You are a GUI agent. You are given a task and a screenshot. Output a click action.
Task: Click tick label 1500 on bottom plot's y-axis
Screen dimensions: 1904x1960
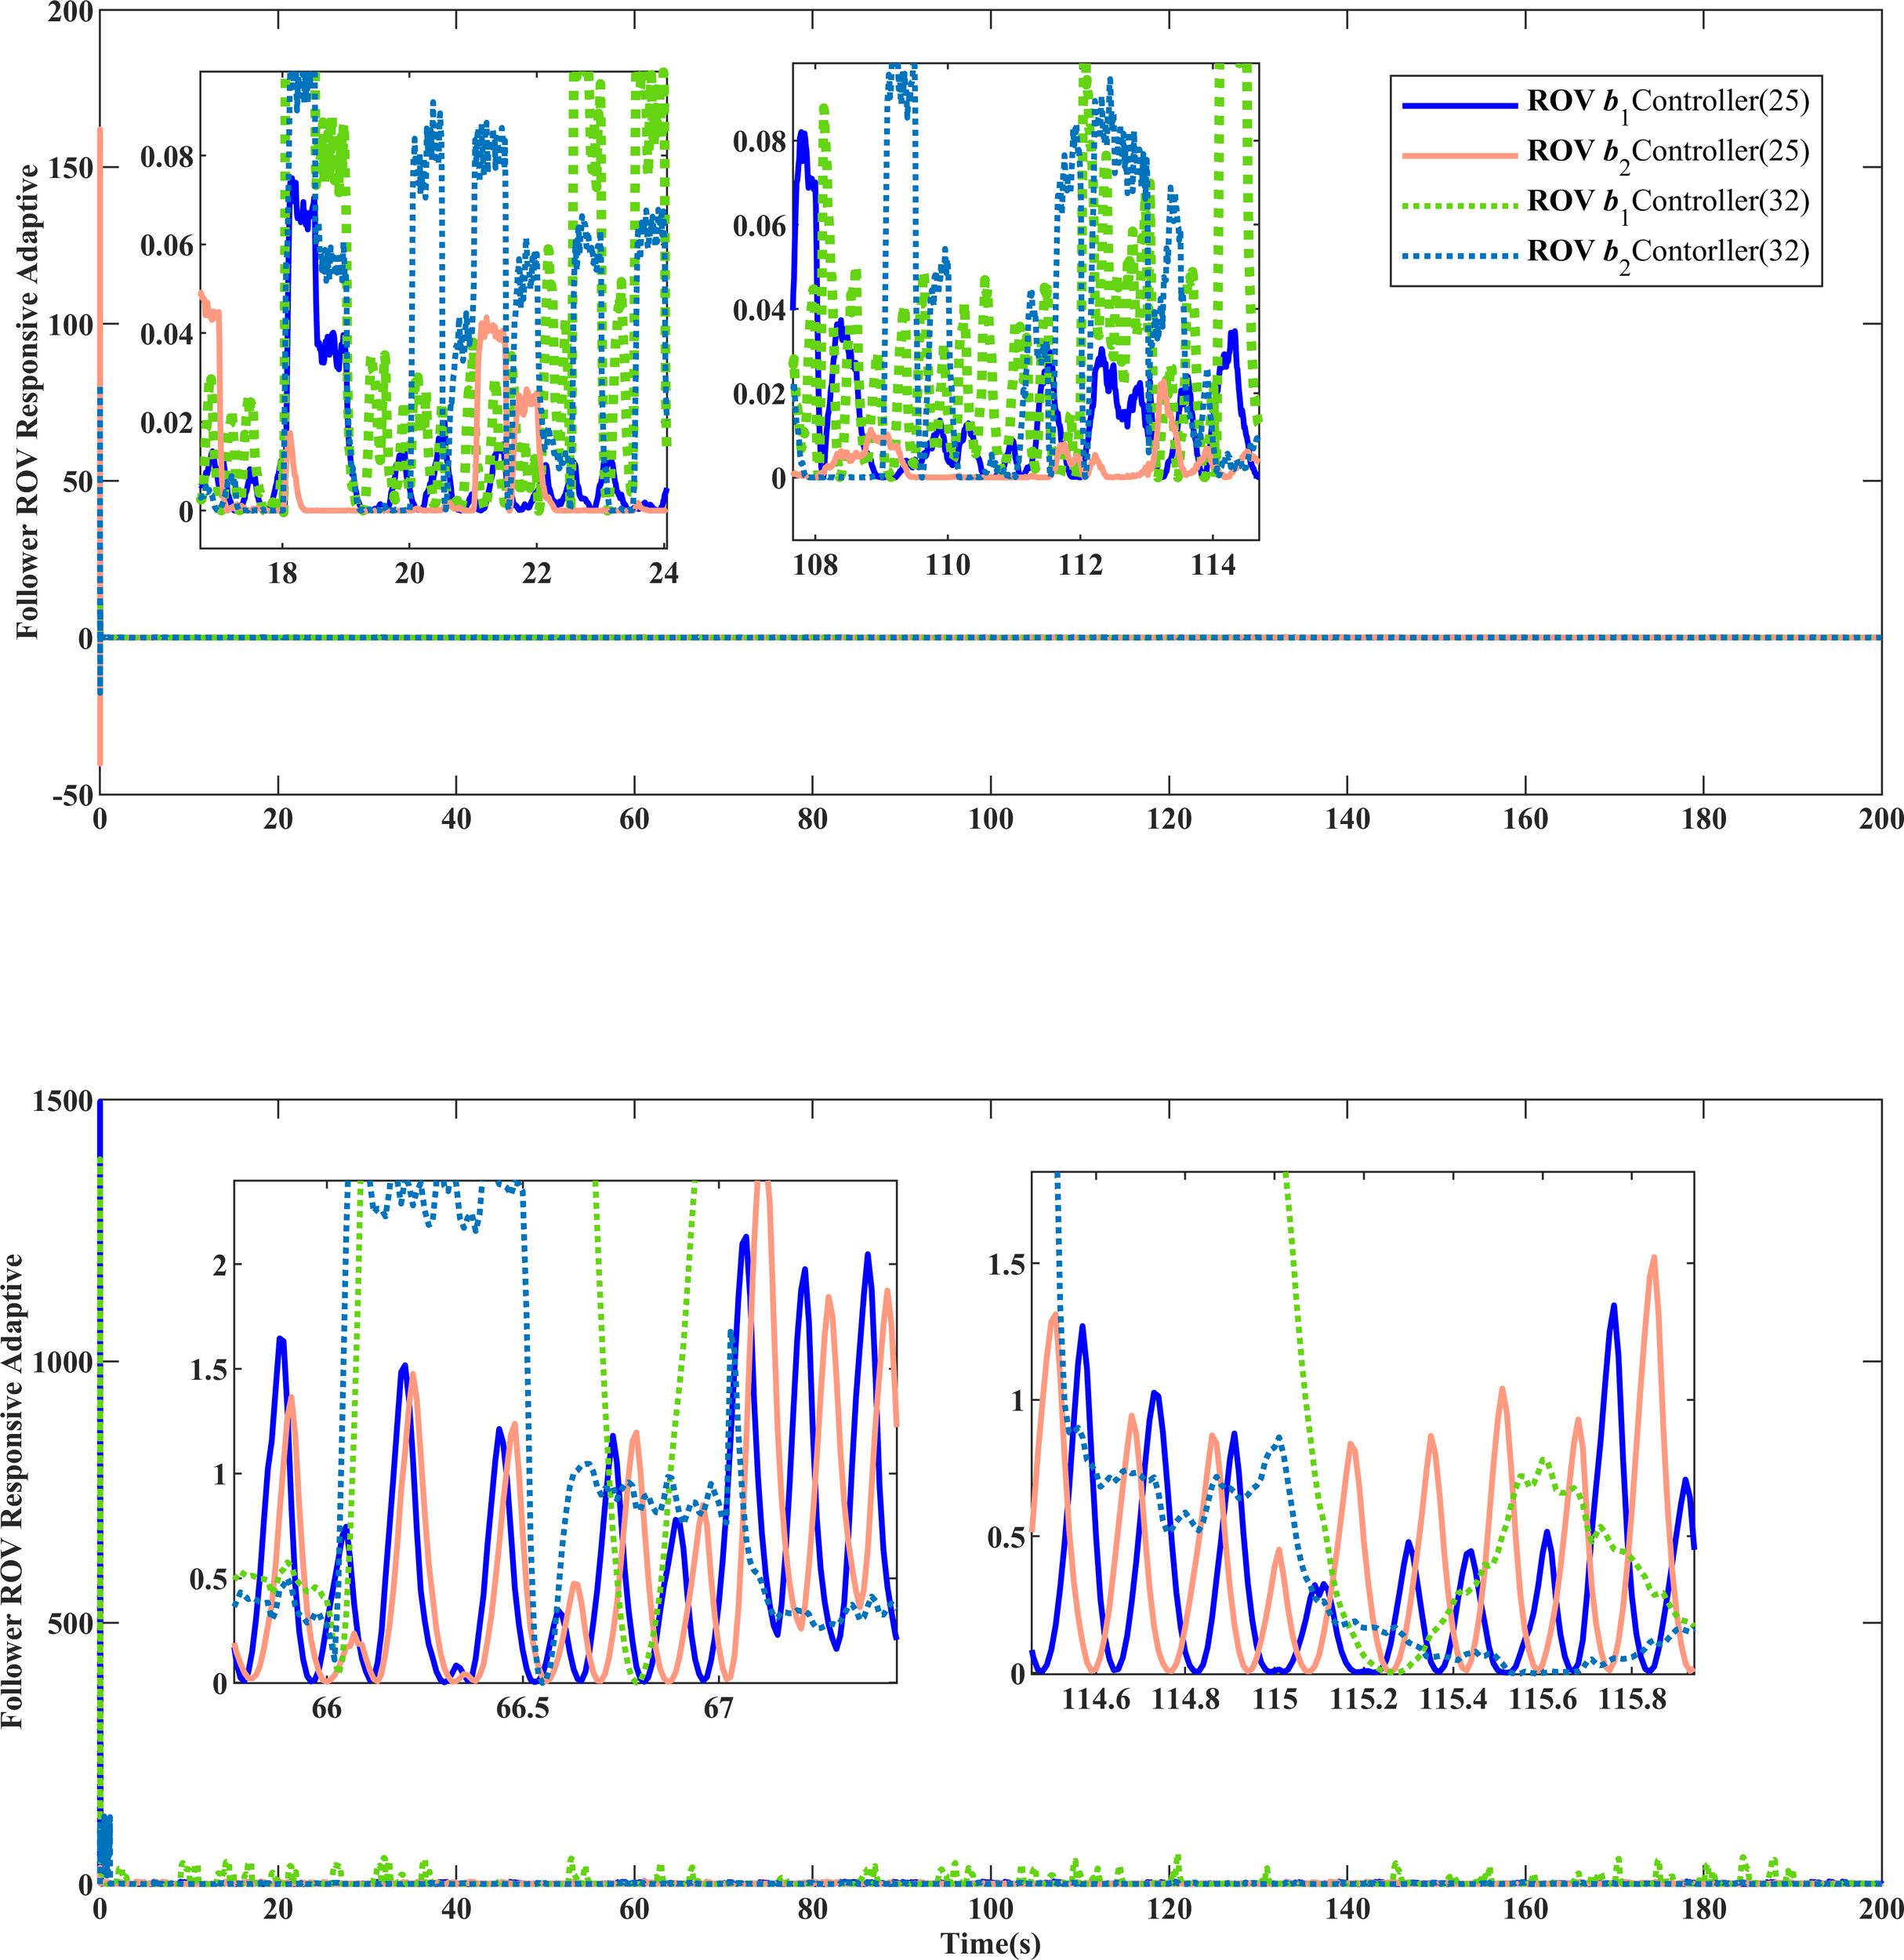(62, 1102)
